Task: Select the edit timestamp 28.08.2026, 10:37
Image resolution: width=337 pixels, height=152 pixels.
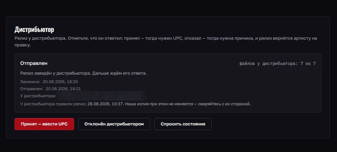Action: coord(105,104)
